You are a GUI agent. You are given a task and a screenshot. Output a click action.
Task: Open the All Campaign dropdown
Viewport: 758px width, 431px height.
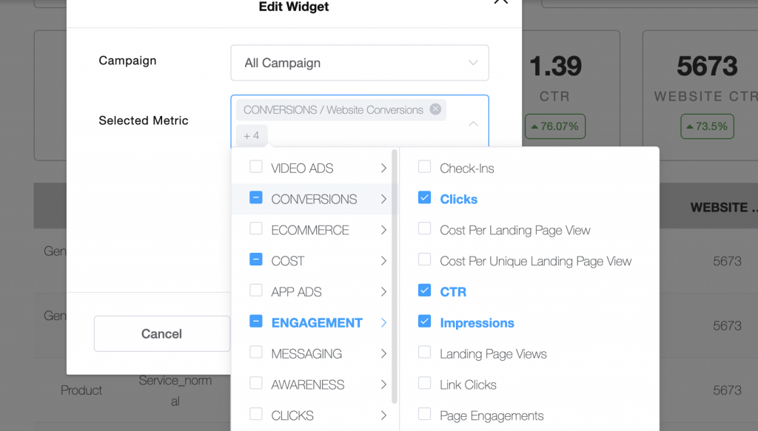pyautogui.click(x=360, y=63)
